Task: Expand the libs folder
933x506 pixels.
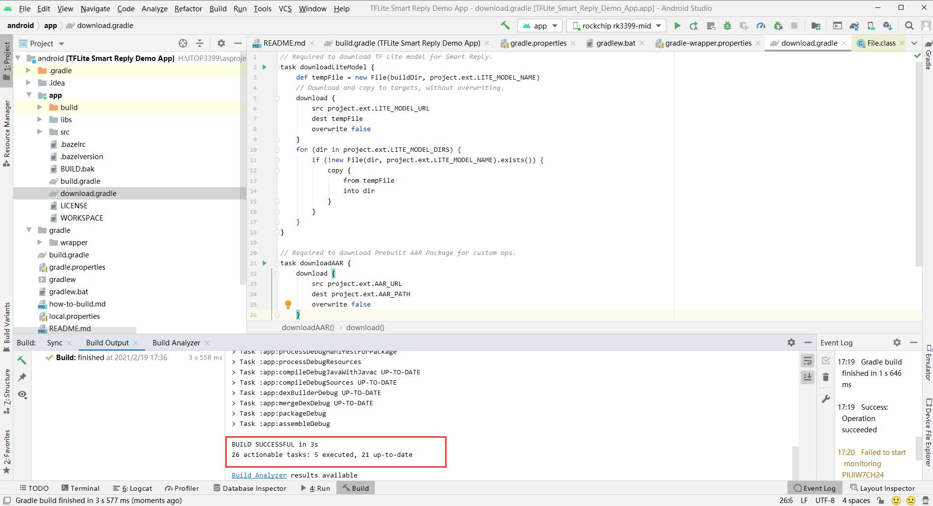Action: tap(40, 119)
